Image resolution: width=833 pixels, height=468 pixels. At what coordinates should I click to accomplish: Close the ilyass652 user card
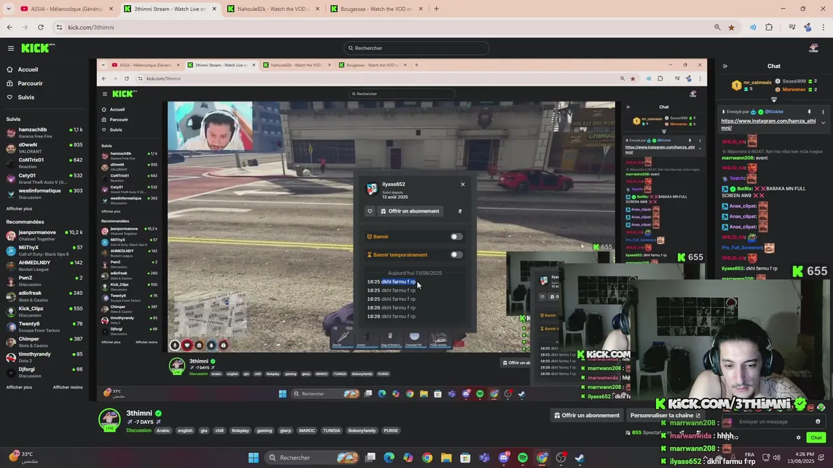463,185
